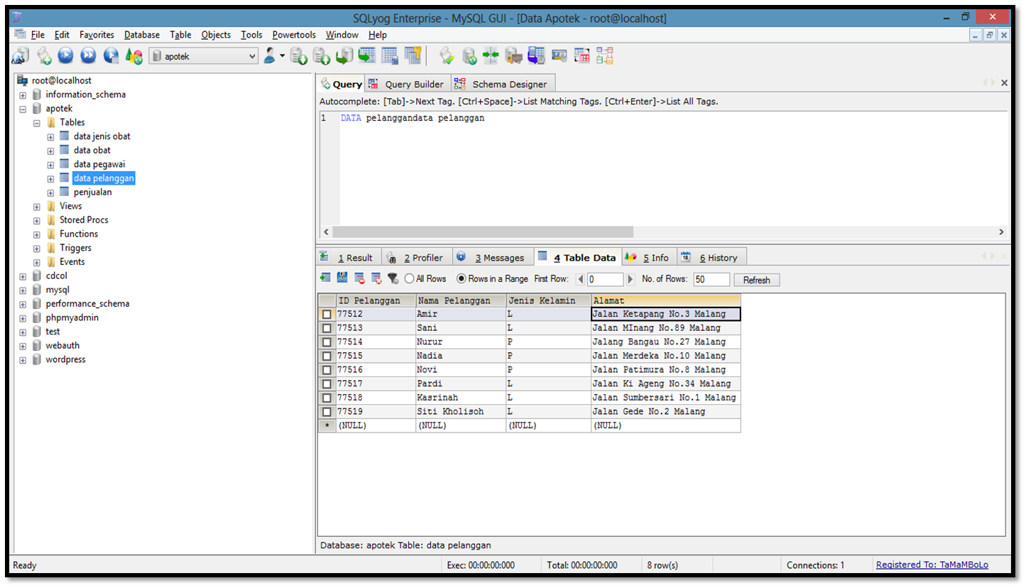Image resolution: width=1026 pixels, height=588 pixels.
Task: Check the row checkbox for 77517 Pardi
Action: coord(327,383)
